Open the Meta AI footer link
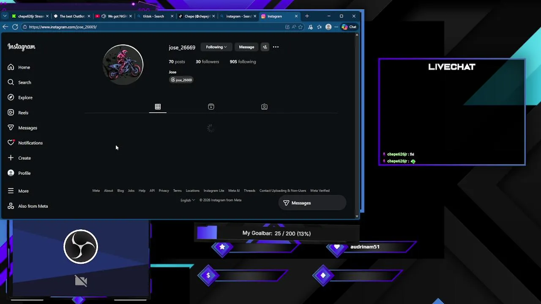Viewport: 541px width, 304px height. click(234, 190)
